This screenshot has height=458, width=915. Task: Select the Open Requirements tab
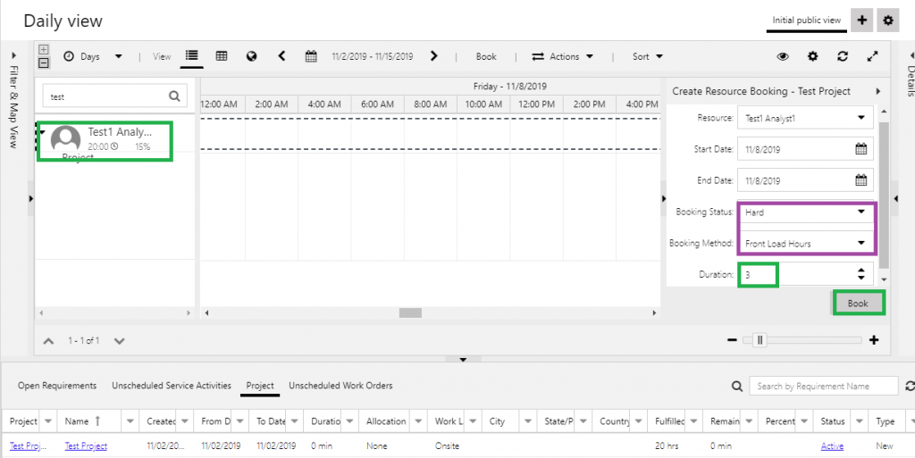[57, 386]
